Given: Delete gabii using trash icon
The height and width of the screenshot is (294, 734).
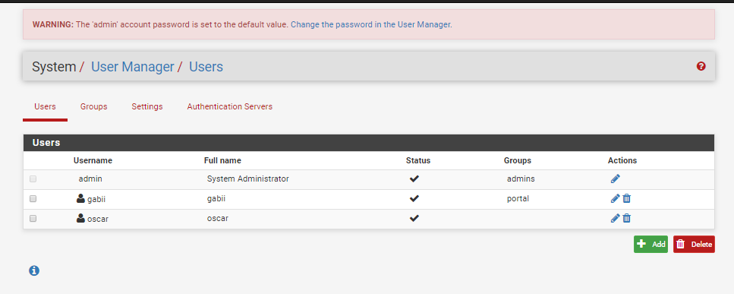Looking at the screenshot, I should tap(627, 198).
